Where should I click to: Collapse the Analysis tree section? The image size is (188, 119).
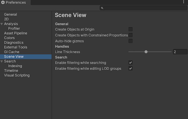(2, 24)
